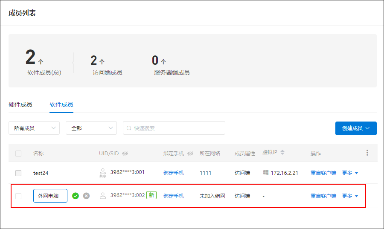This screenshot has width=384, height=229.
Task: Click 服务器端成员 count statistic
Action: (x=171, y=65)
